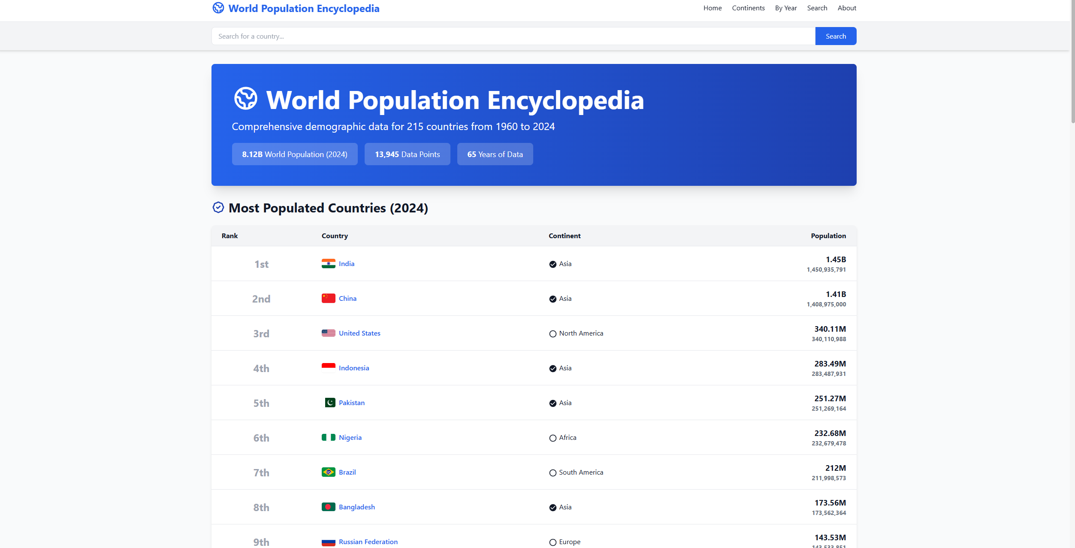This screenshot has width=1075, height=548.
Task: Open the Nigeria country link
Action: coord(350,437)
